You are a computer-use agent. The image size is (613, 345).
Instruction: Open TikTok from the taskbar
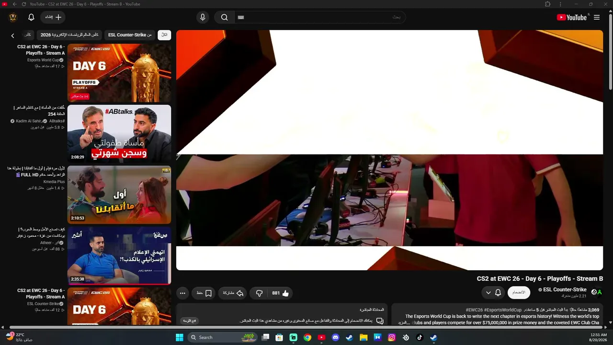420,337
